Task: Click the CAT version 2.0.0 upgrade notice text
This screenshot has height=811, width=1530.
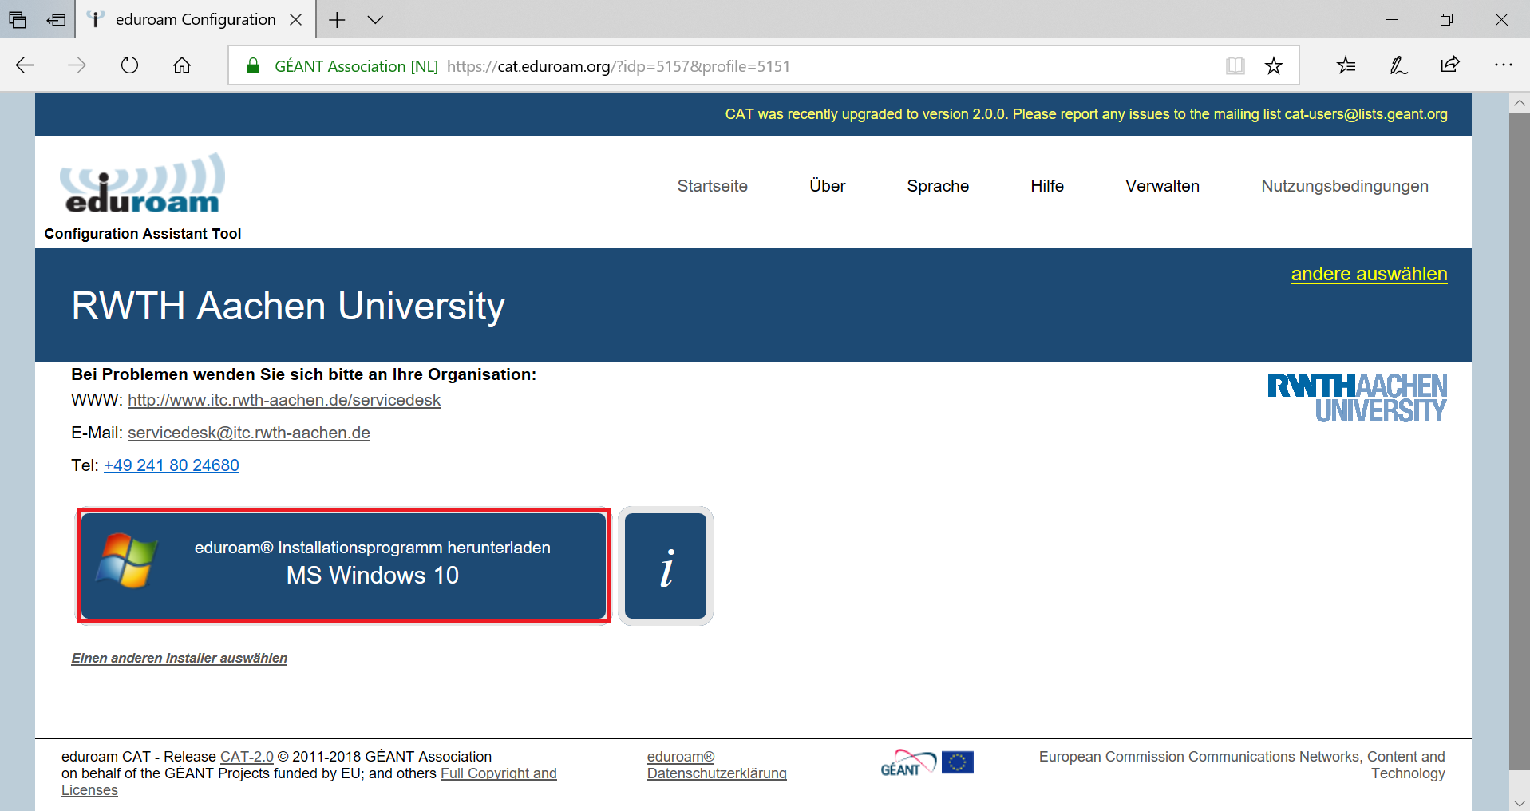Action: coord(1086,114)
